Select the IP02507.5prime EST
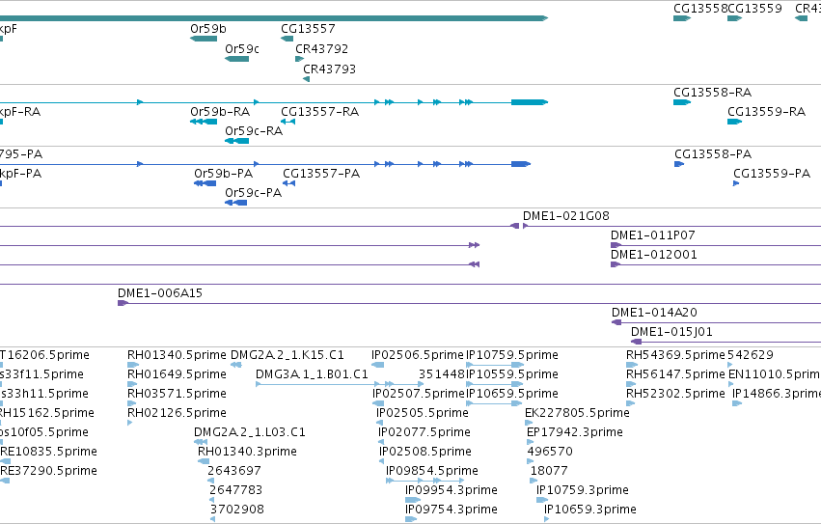This screenshot has height=524, width=821. point(378,403)
